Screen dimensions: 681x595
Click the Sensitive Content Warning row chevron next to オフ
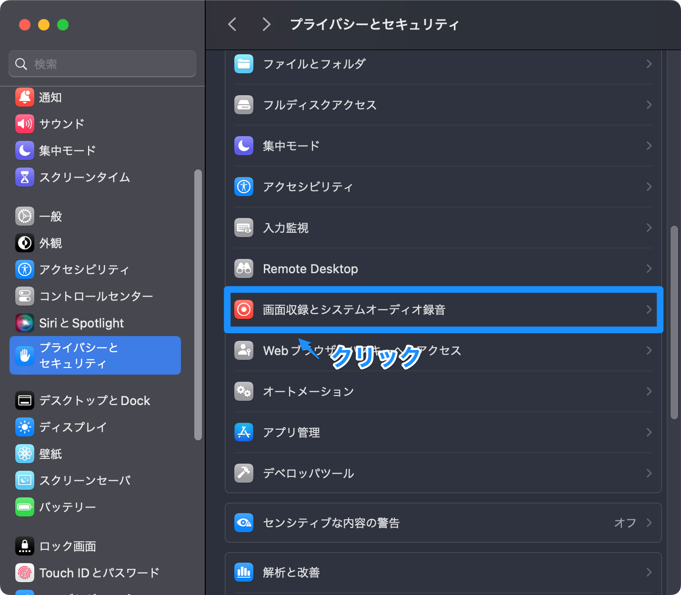649,523
